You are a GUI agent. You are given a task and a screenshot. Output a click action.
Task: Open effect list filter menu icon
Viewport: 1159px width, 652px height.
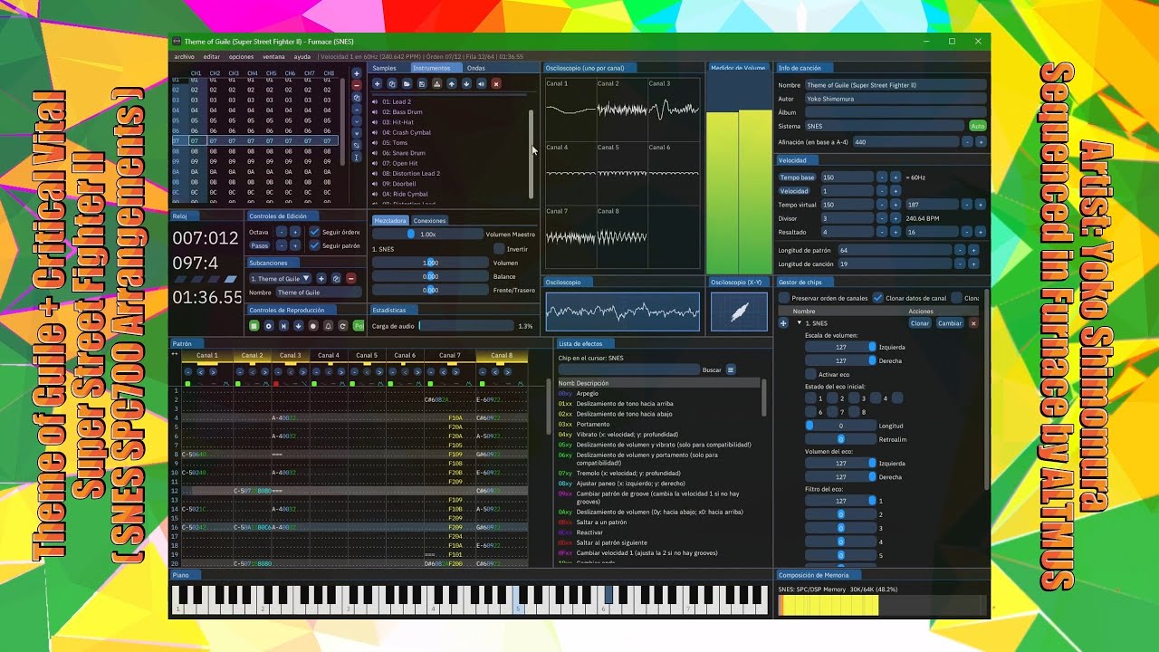click(731, 369)
